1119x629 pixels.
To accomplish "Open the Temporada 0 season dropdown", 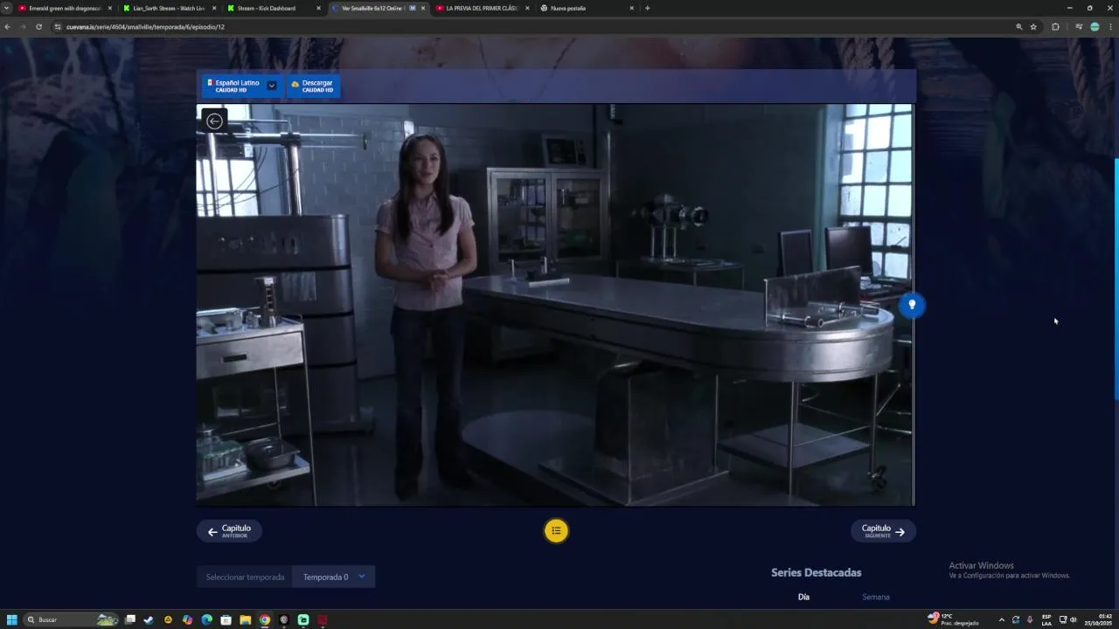I will [x=334, y=577].
